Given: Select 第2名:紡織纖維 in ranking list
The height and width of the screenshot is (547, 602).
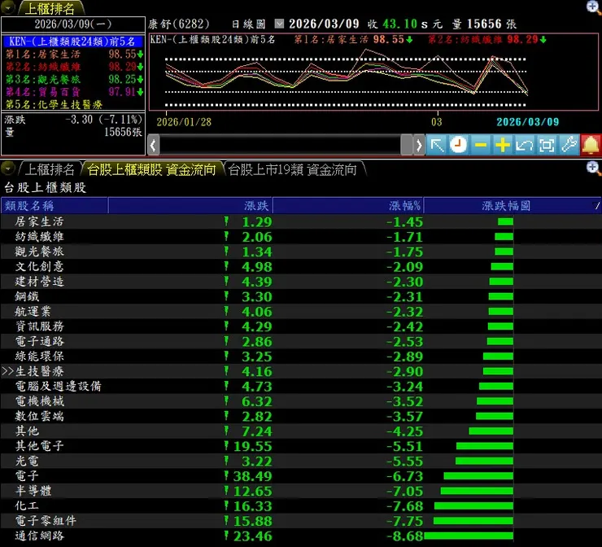Looking at the screenshot, I should (74, 67).
